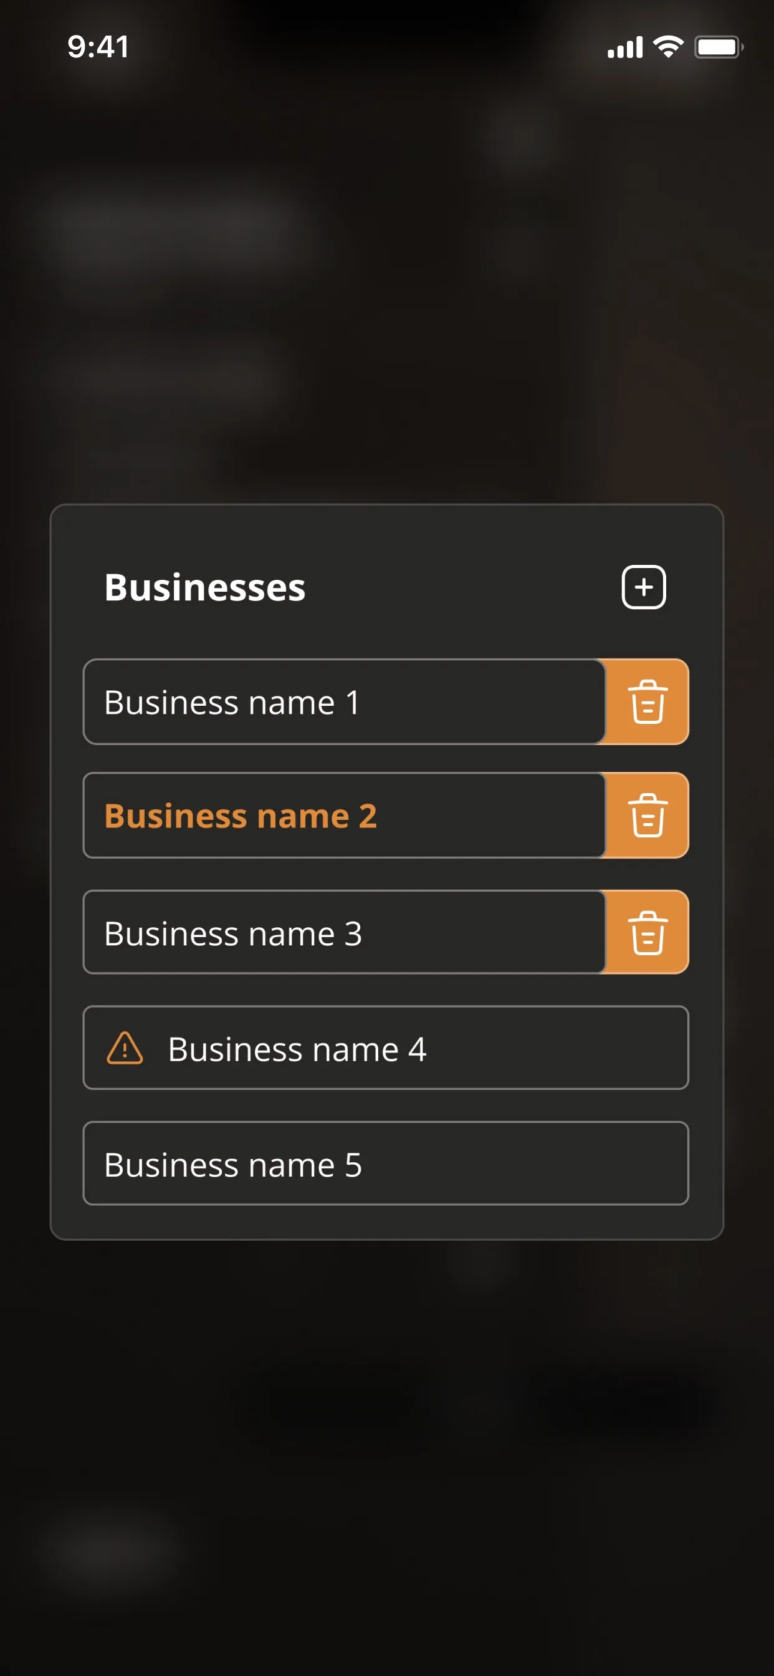Tap the Wi-Fi status icon
The height and width of the screenshot is (1676, 774).
[x=668, y=47]
